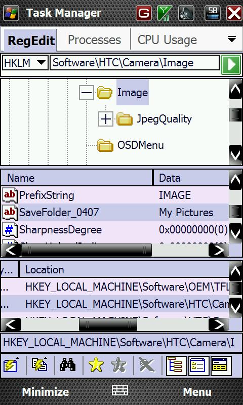Click the value list horizontal scrollbar thumb
This screenshot has height=405, width=243.
[87, 250]
